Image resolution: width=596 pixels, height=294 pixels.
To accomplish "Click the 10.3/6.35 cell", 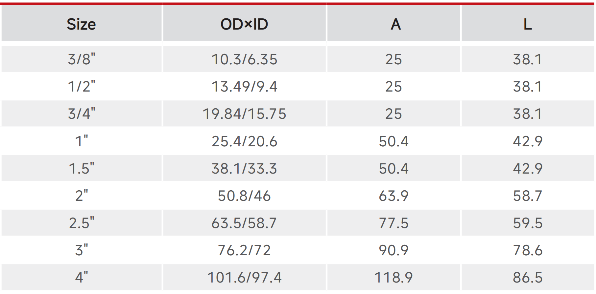I will click(x=244, y=59).
